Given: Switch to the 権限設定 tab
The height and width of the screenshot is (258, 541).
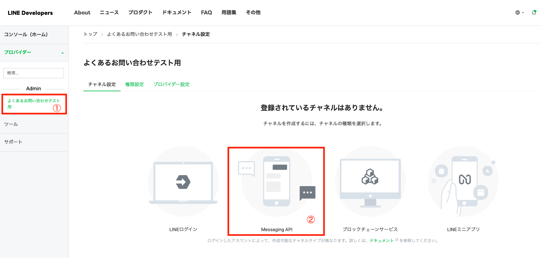Looking at the screenshot, I should click(x=135, y=84).
